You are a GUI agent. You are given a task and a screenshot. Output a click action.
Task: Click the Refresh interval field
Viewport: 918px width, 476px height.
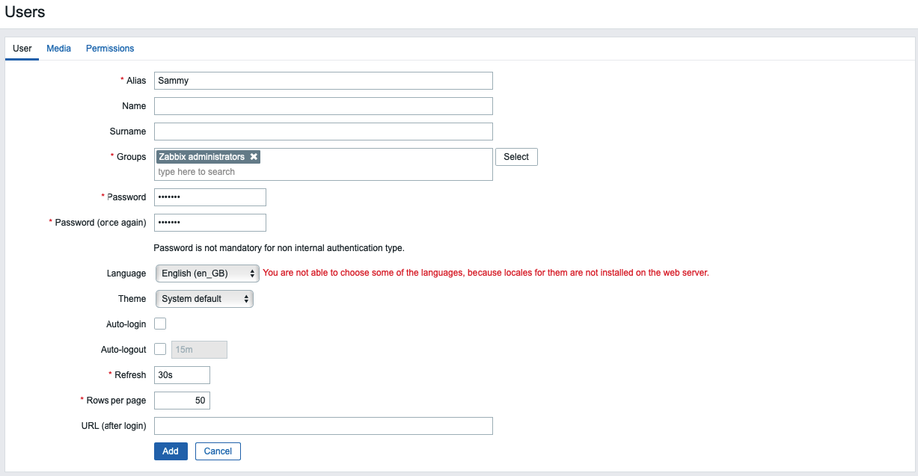coord(182,375)
